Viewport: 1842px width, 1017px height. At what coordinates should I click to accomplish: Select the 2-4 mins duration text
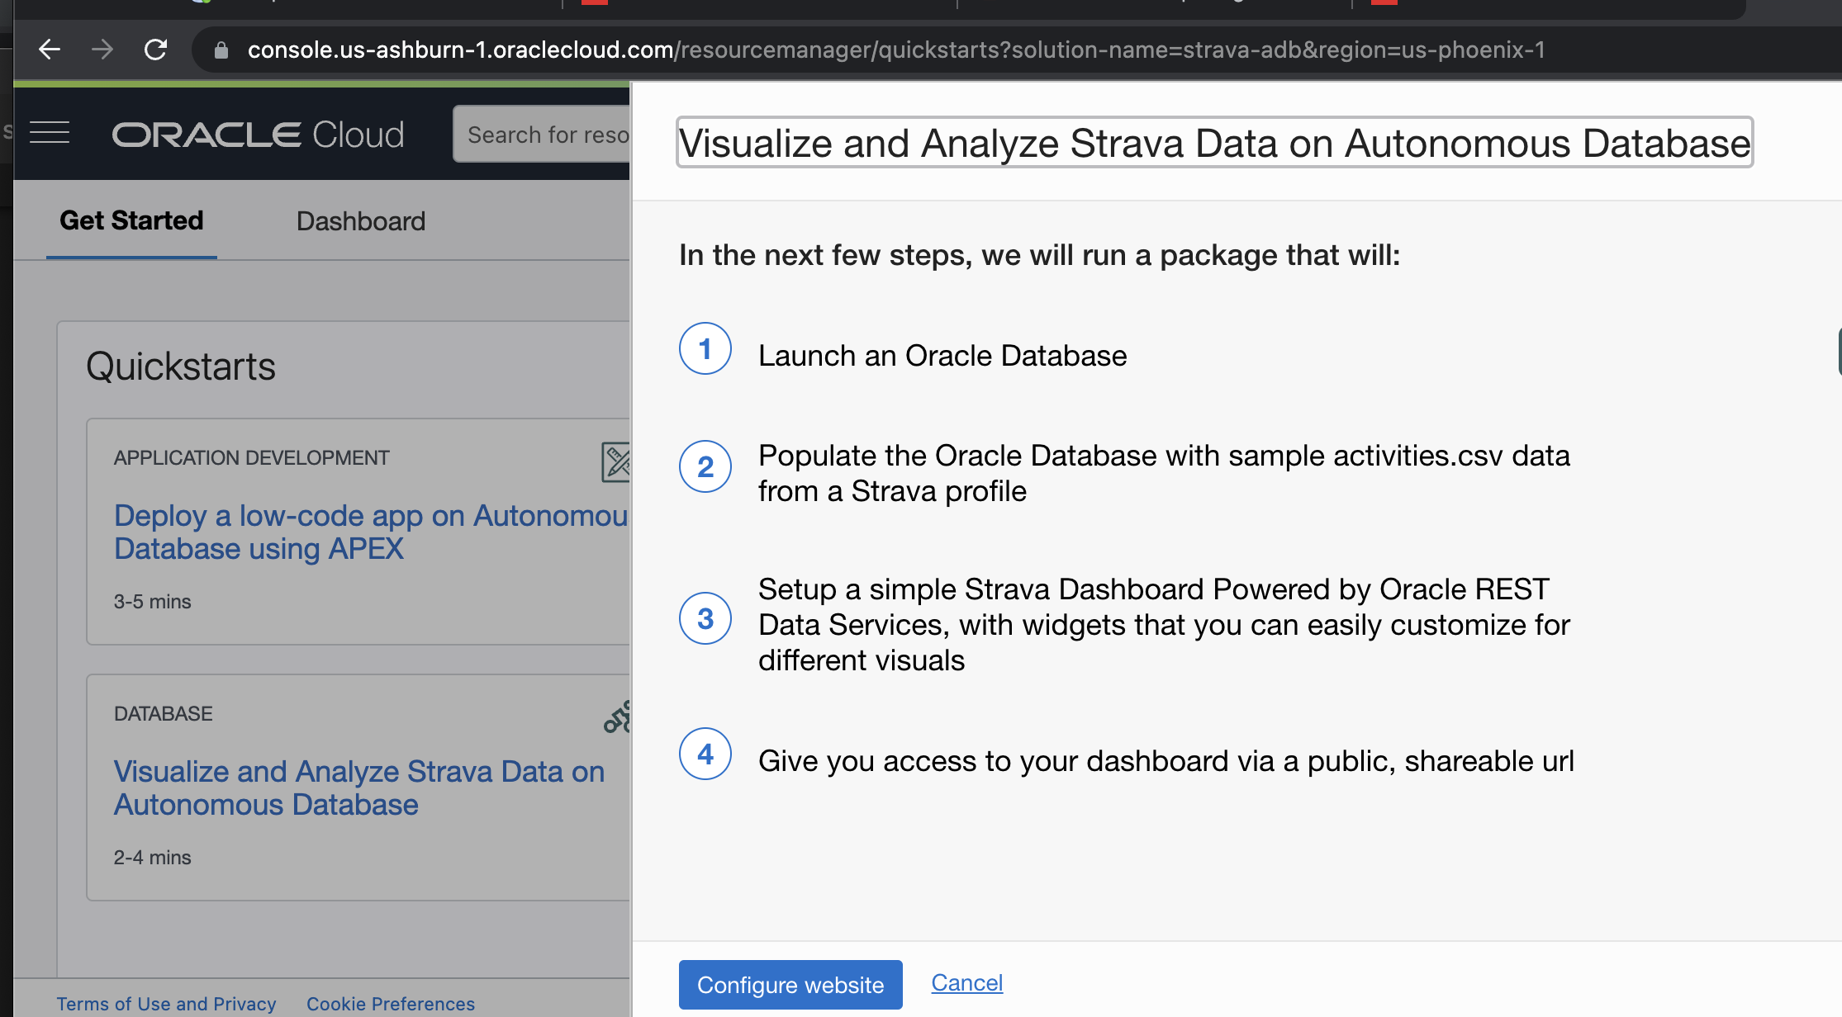(x=153, y=858)
